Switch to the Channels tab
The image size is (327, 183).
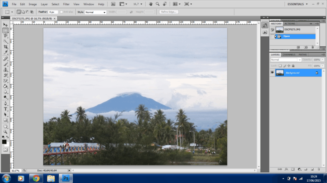click(x=289, y=54)
